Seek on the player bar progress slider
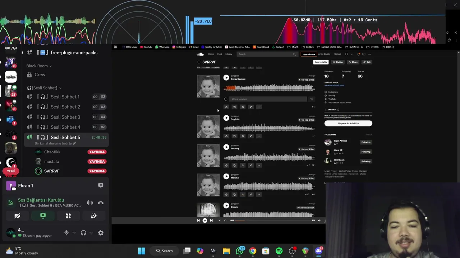The image size is (460, 258). 273,220
